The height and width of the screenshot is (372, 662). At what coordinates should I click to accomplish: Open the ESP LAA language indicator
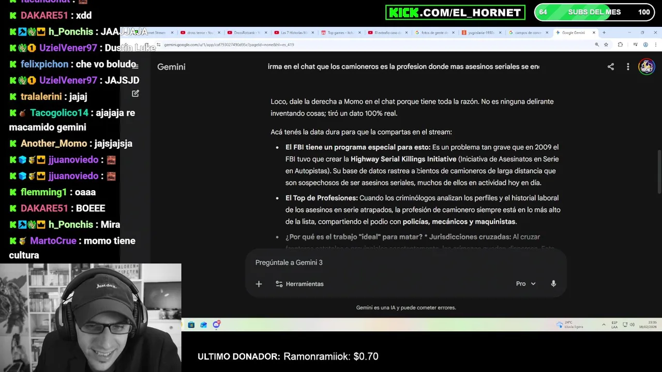pyautogui.click(x=614, y=324)
